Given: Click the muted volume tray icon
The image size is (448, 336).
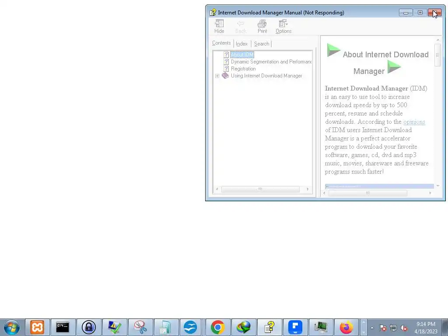Looking at the screenshot, I should click(x=404, y=328).
